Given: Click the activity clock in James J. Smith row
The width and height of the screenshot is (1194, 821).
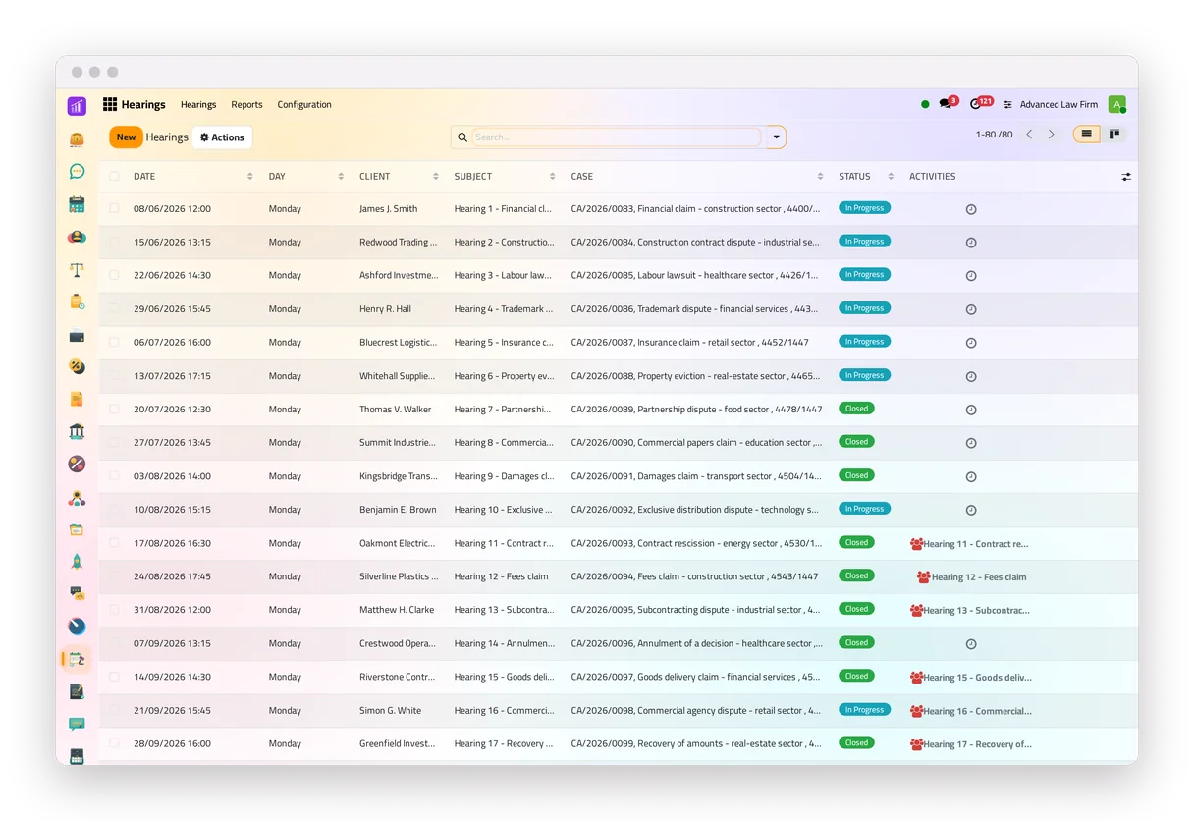Looking at the screenshot, I should tap(971, 209).
